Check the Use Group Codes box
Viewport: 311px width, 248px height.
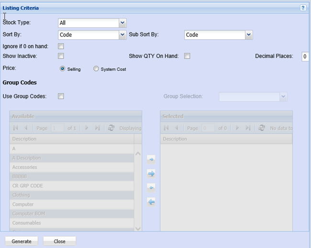pyautogui.click(x=61, y=96)
